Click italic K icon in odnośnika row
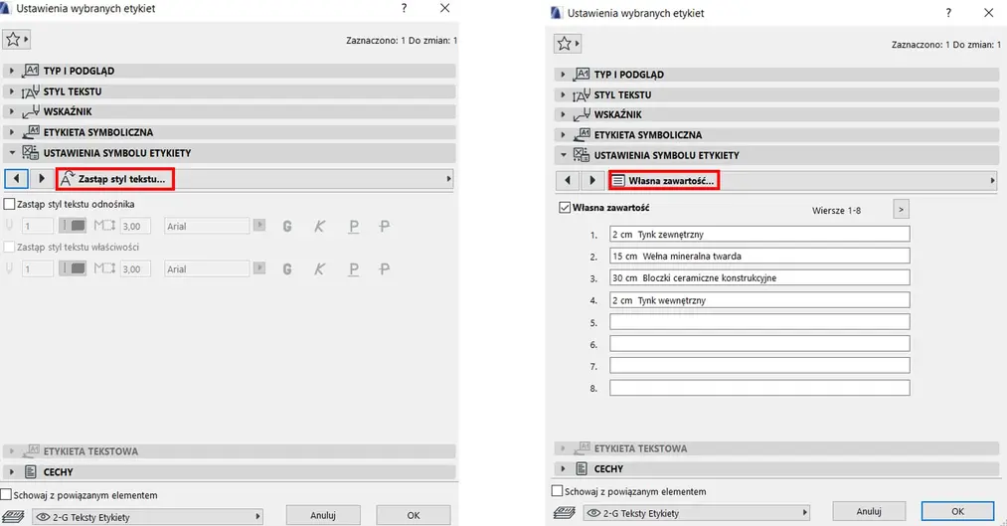Image resolution: width=1007 pixels, height=526 pixels. 319,226
